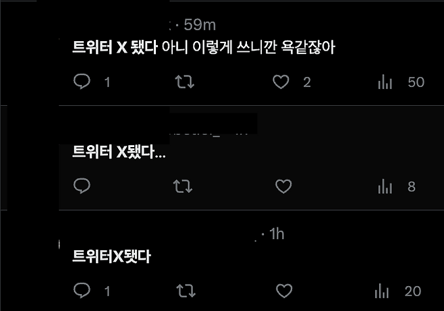View analytics of tweet with 20 views
The width and height of the screenshot is (444, 311).
[382, 291]
